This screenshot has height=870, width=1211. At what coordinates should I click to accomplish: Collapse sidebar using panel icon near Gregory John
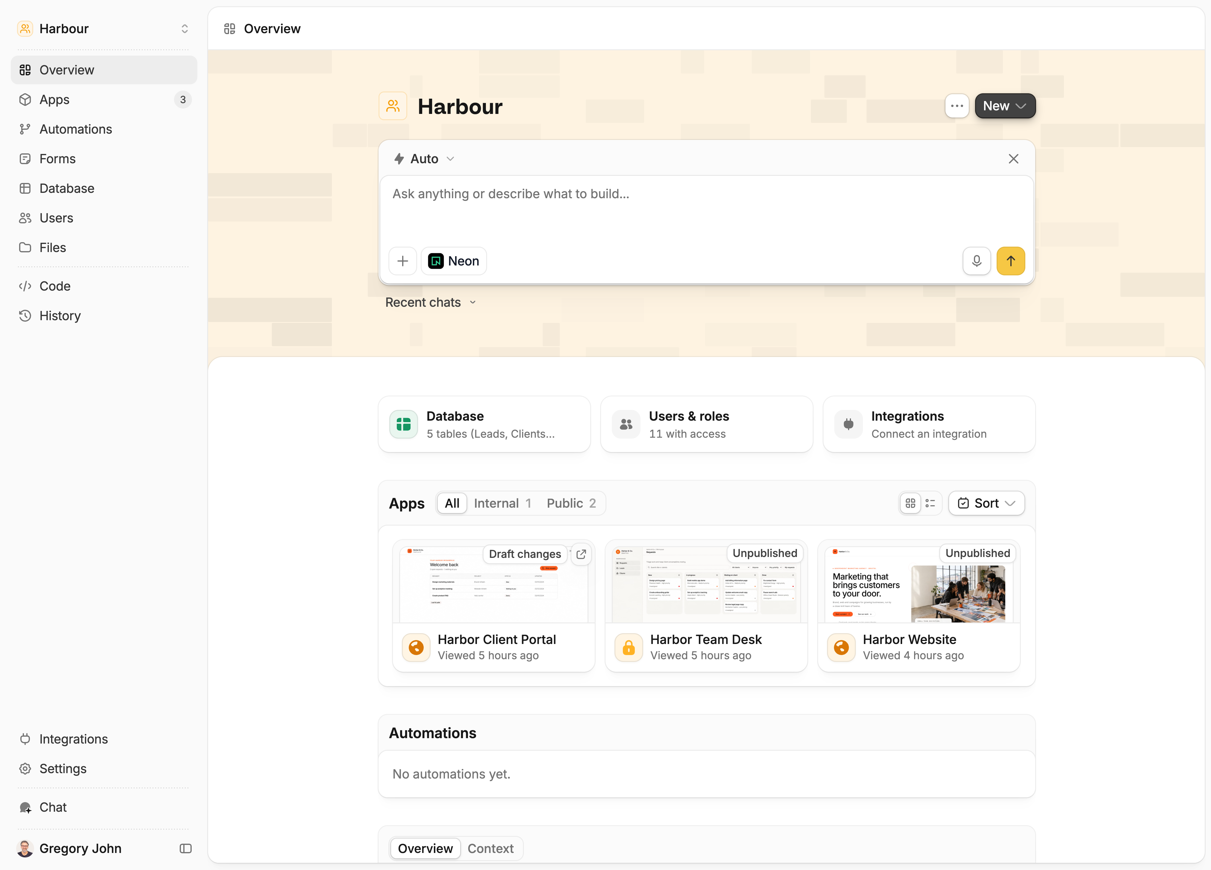[185, 848]
